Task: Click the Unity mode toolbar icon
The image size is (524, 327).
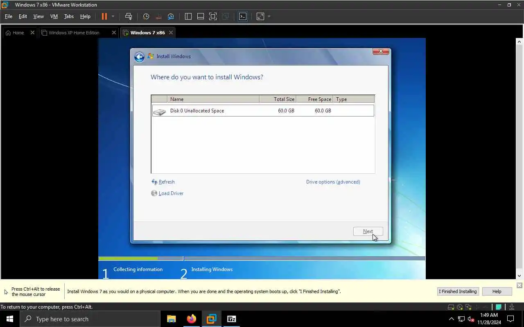Action: 225,16
